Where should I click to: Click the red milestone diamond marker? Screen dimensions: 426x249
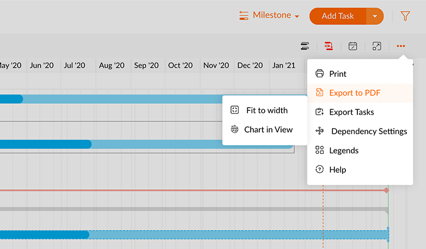tap(386, 190)
